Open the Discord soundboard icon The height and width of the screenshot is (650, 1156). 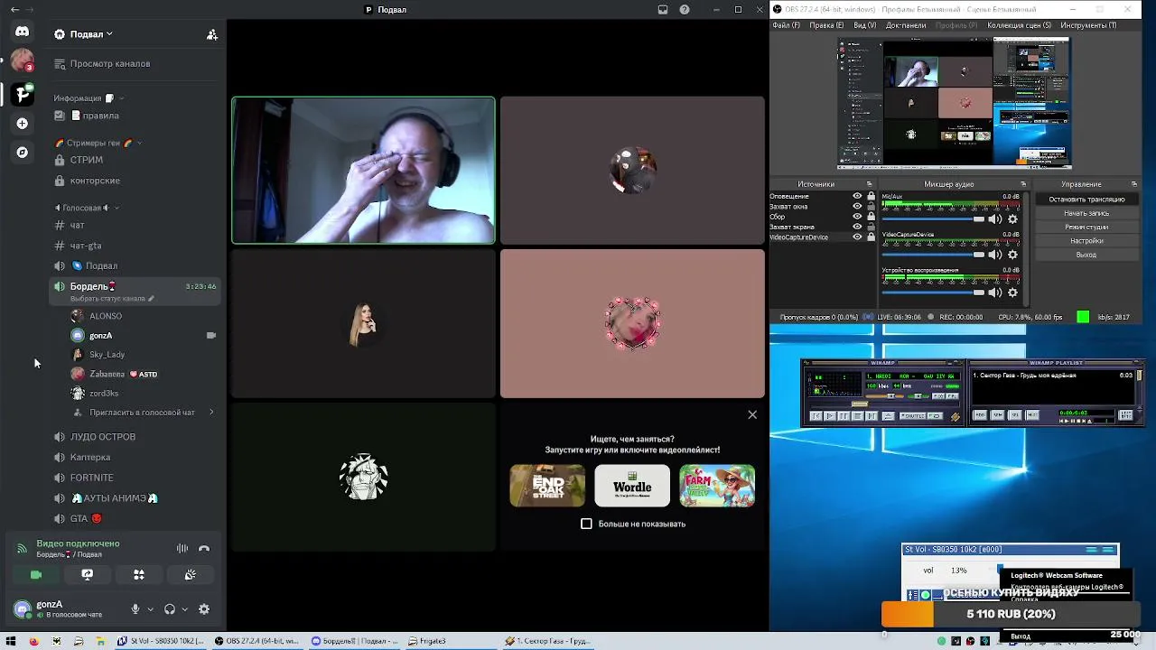(191, 574)
